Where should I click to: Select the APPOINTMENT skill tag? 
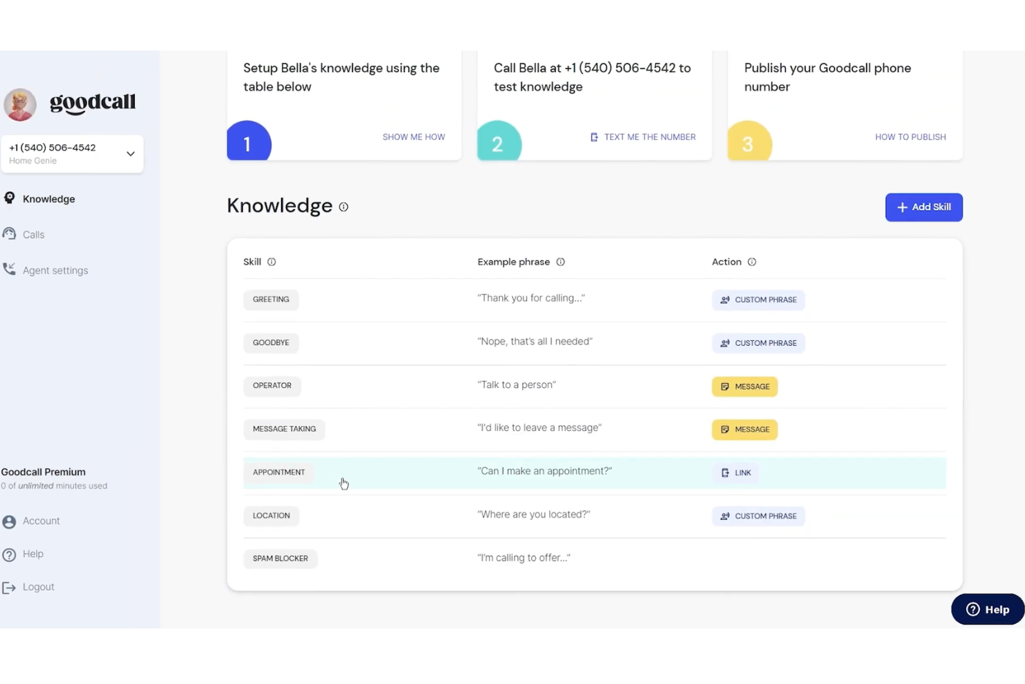[x=278, y=472]
